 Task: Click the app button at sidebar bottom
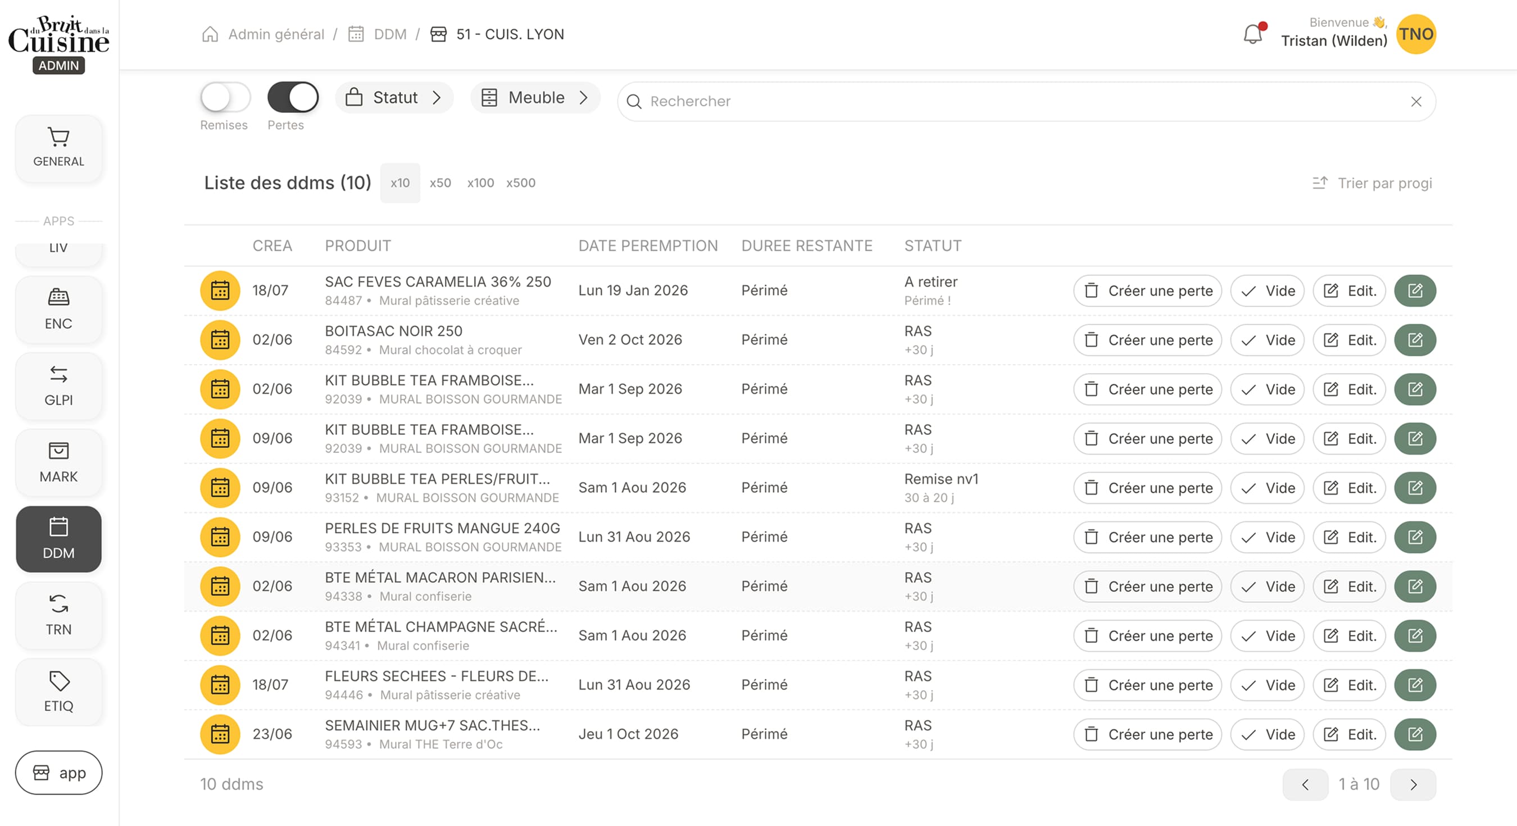58,773
